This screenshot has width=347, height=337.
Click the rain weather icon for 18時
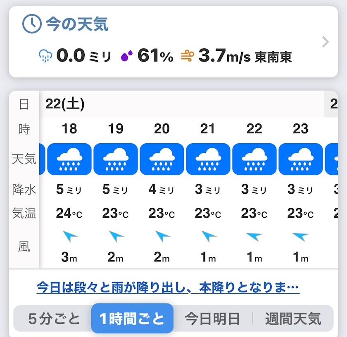coord(69,159)
